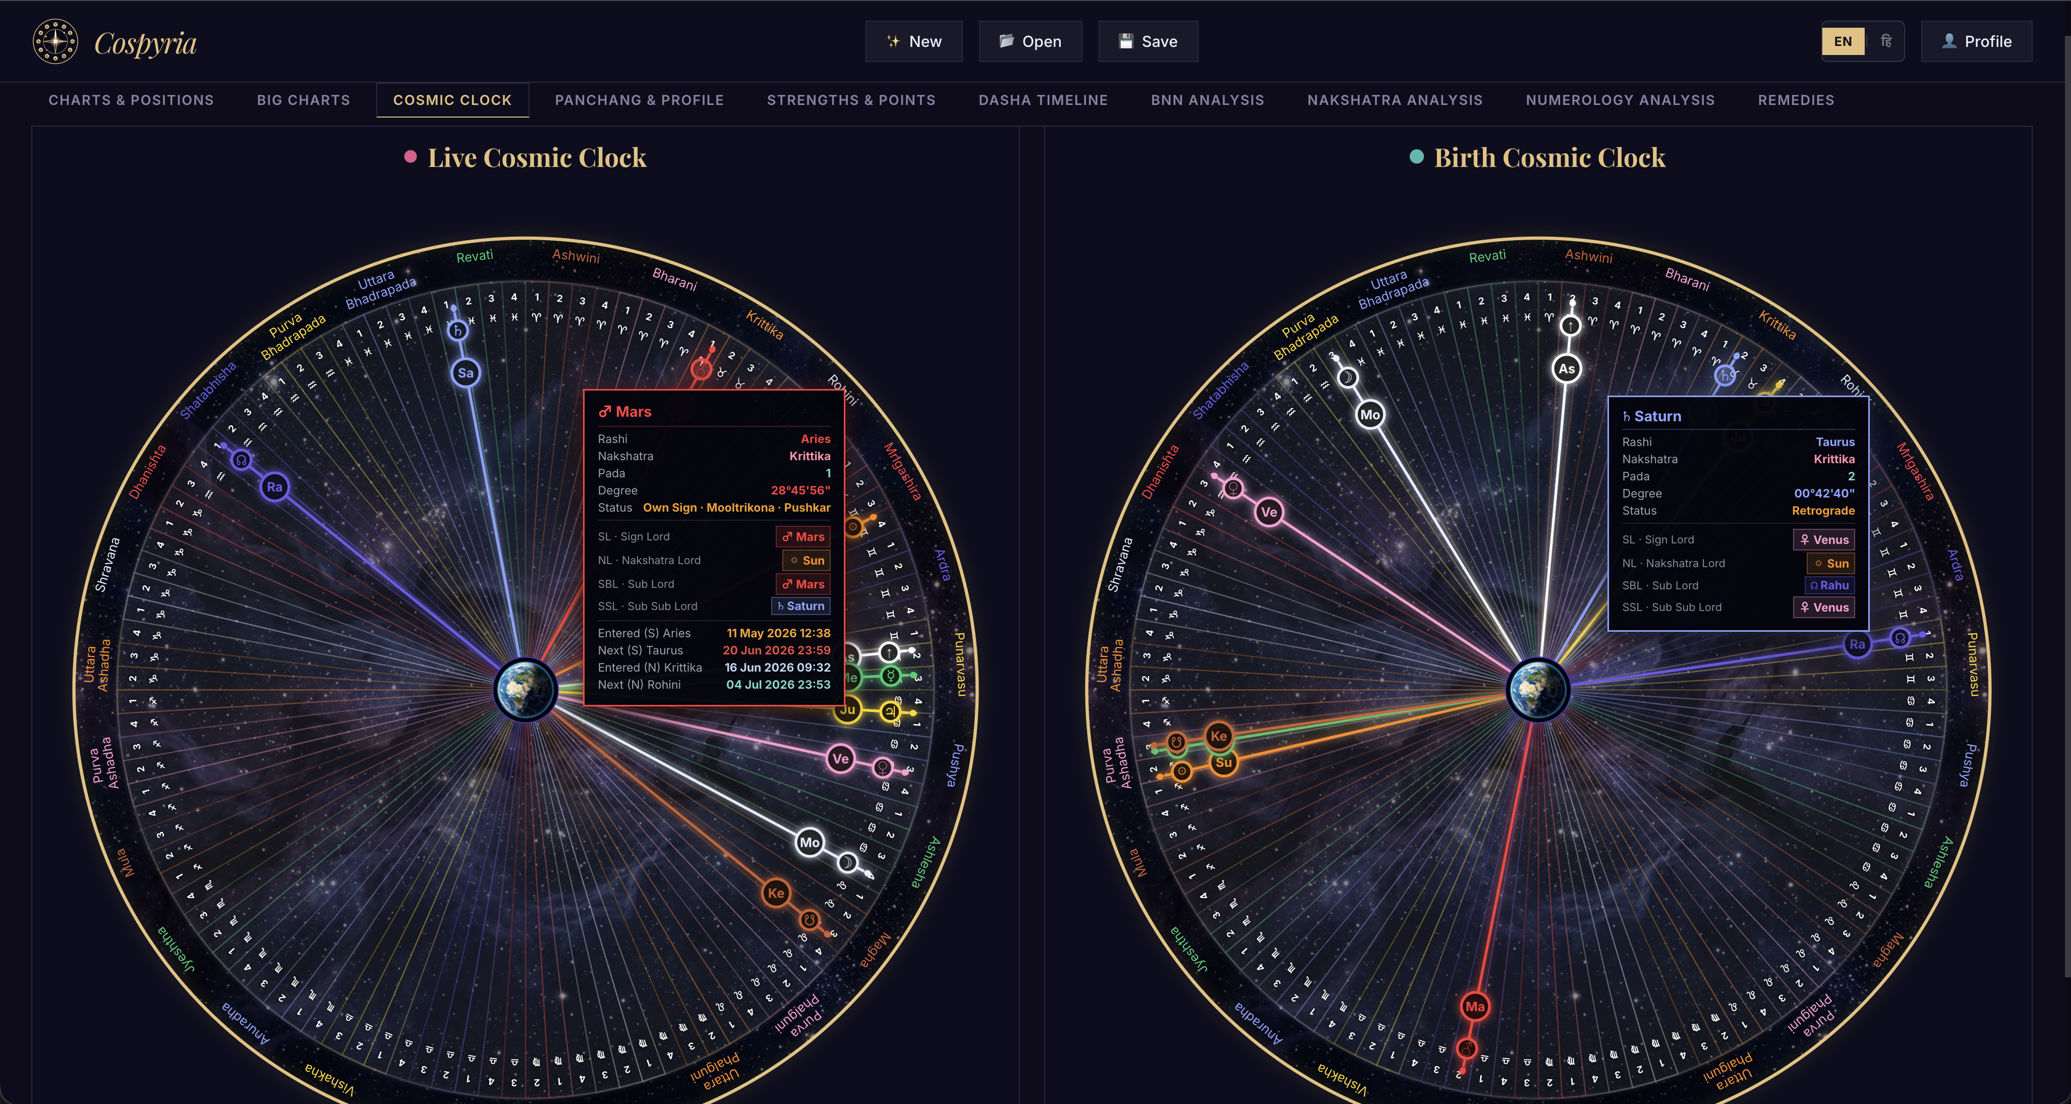
Task: Click the Su Sun marker on Birth clock
Action: pyautogui.click(x=1224, y=762)
